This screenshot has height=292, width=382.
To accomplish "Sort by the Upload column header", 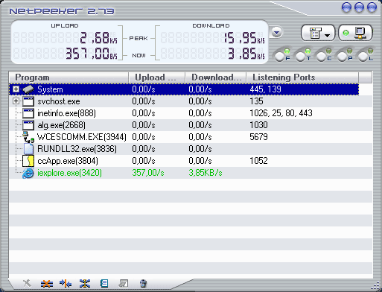I will click(157, 77).
